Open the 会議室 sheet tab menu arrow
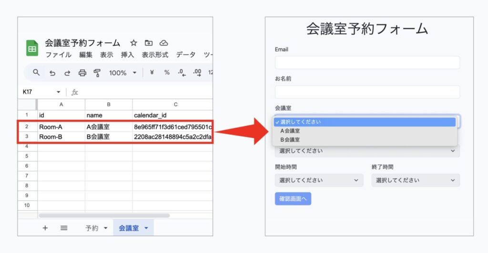Image resolution: width=488 pixels, height=253 pixels. click(x=146, y=228)
